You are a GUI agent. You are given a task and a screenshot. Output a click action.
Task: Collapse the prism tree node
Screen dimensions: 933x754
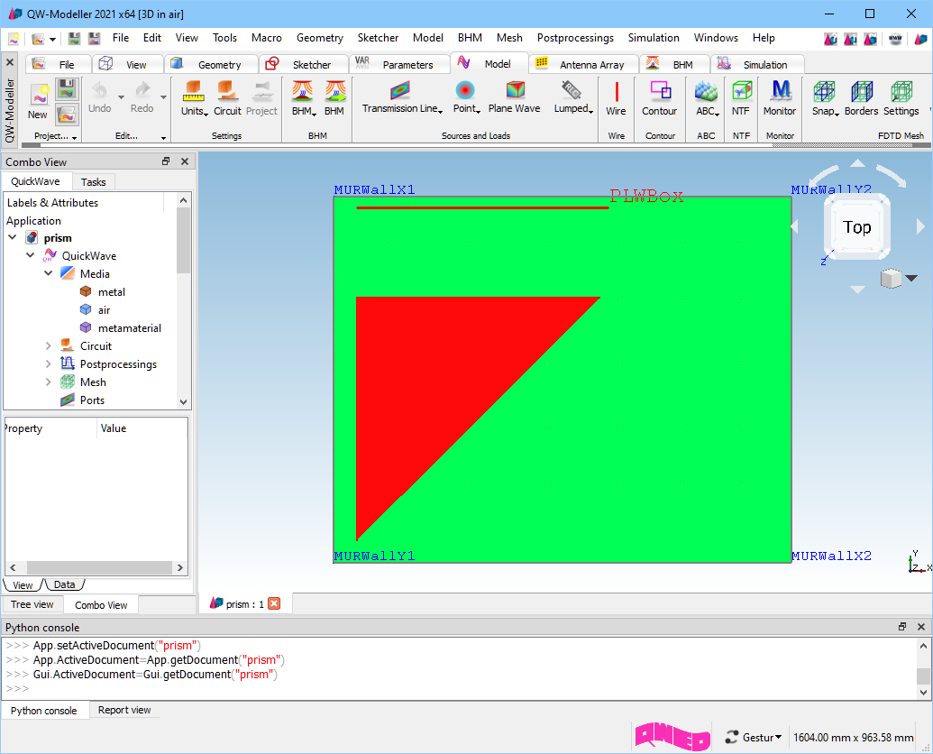tap(13, 237)
